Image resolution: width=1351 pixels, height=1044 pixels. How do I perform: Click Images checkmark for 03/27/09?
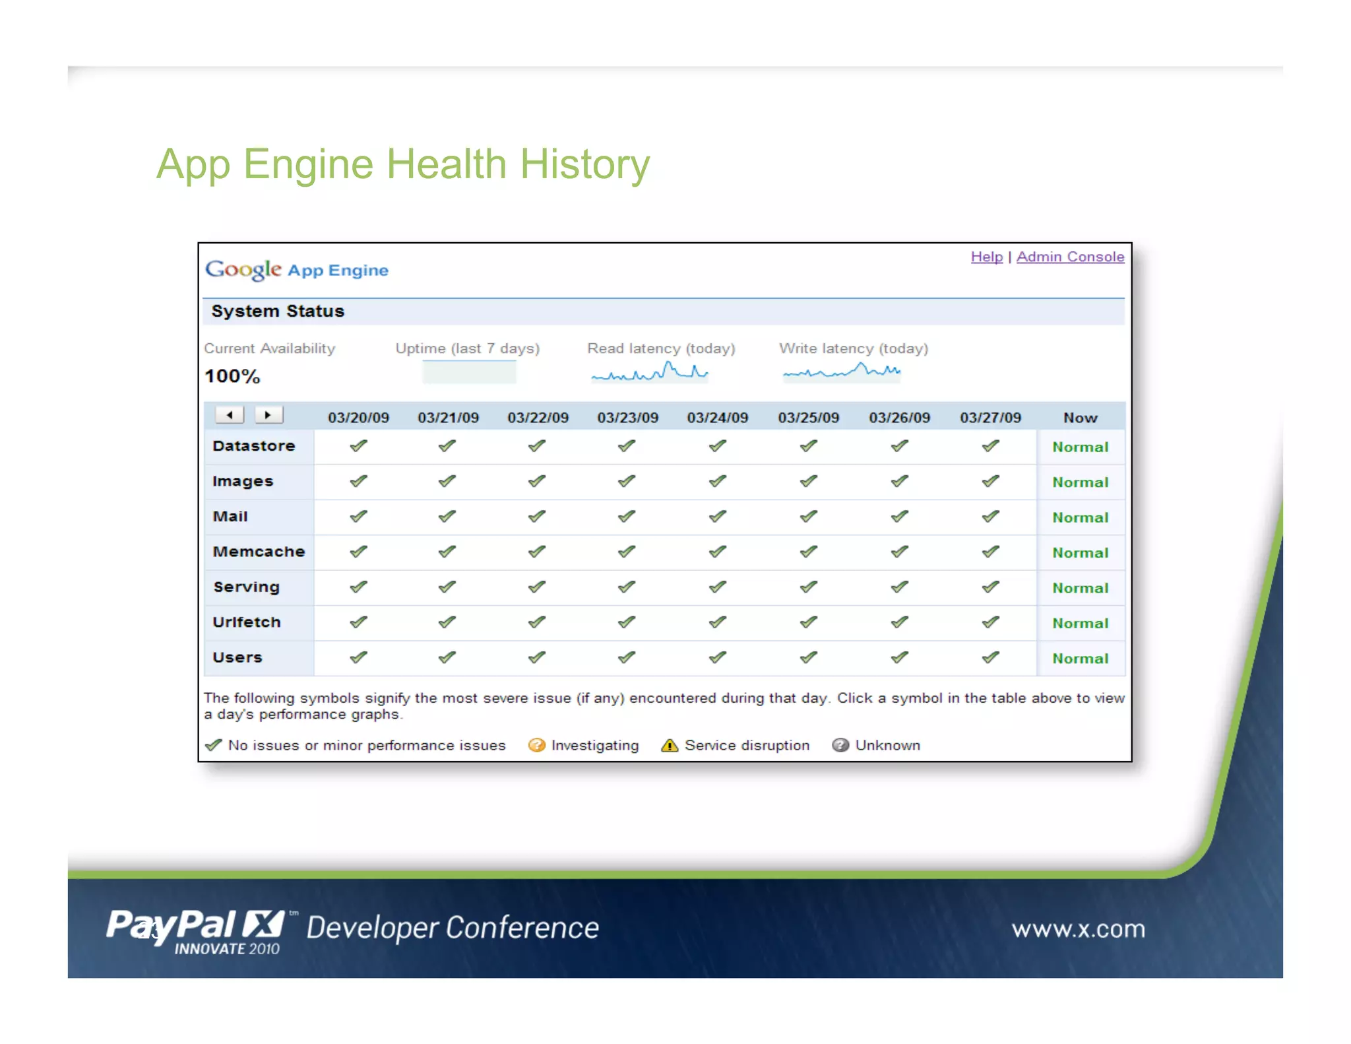pyautogui.click(x=990, y=481)
